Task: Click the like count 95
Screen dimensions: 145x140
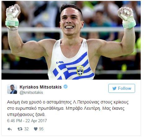Action: click(x=41, y=129)
